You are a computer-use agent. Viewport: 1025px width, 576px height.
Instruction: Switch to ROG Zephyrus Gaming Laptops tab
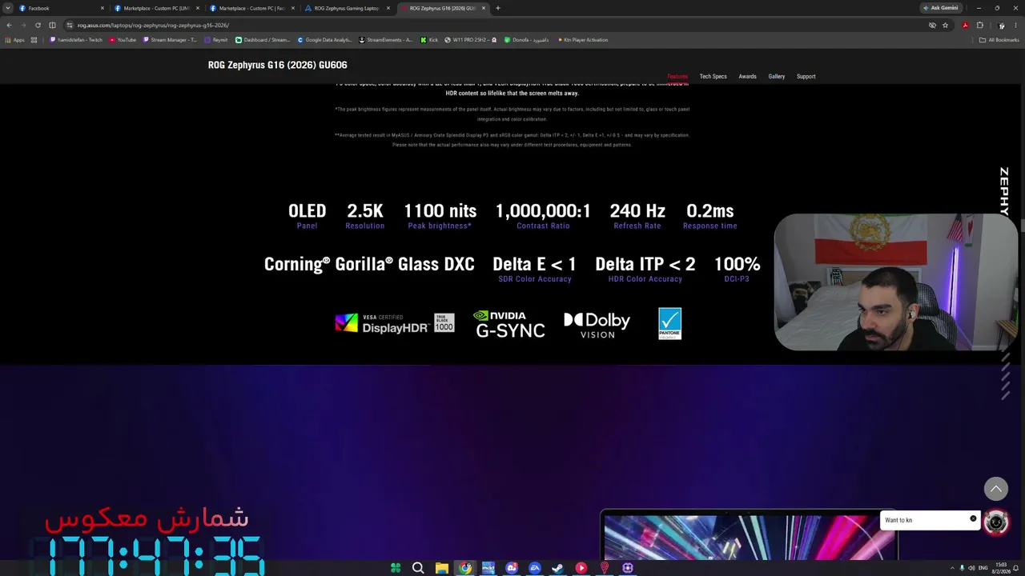click(x=347, y=8)
